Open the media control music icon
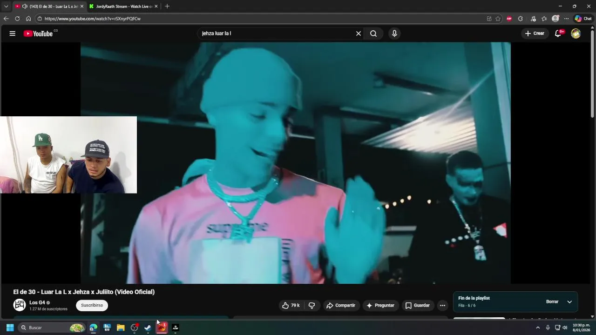This screenshot has height=335, width=596. click(x=533, y=19)
